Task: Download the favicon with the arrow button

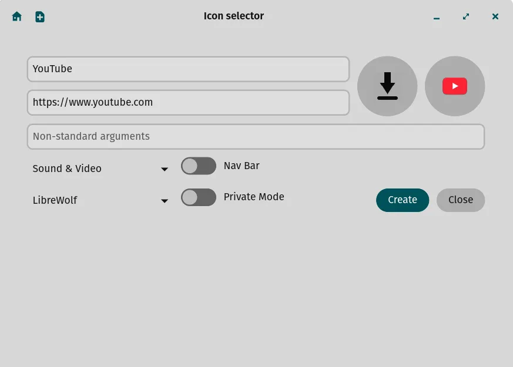Action: pyautogui.click(x=387, y=86)
